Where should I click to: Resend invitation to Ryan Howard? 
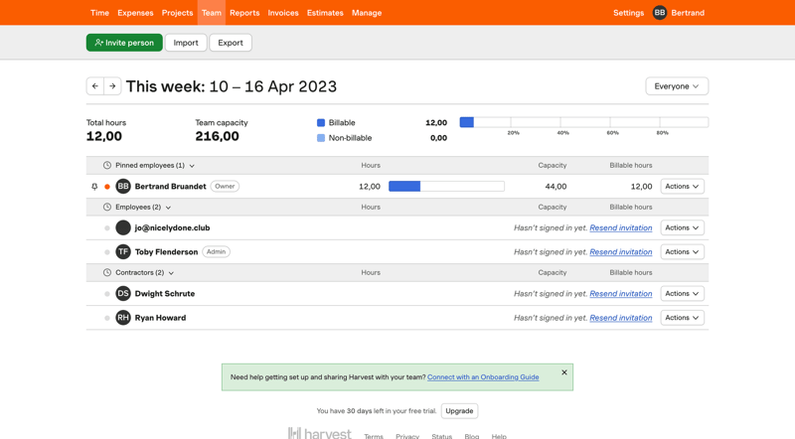(x=620, y=318)
